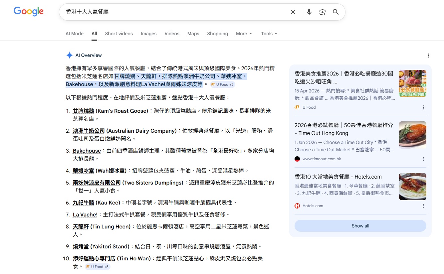
Task: Click the Time Out roast goose thumbnail
Action: [413, 135]
